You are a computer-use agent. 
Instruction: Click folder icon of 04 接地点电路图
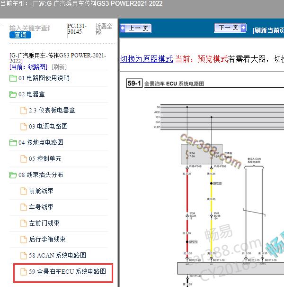(13, 143)
